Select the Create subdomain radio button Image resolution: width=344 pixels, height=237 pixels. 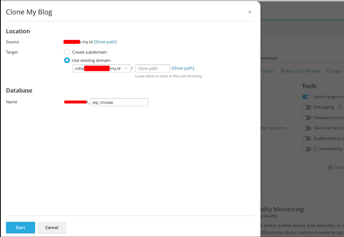coord(67,52)
